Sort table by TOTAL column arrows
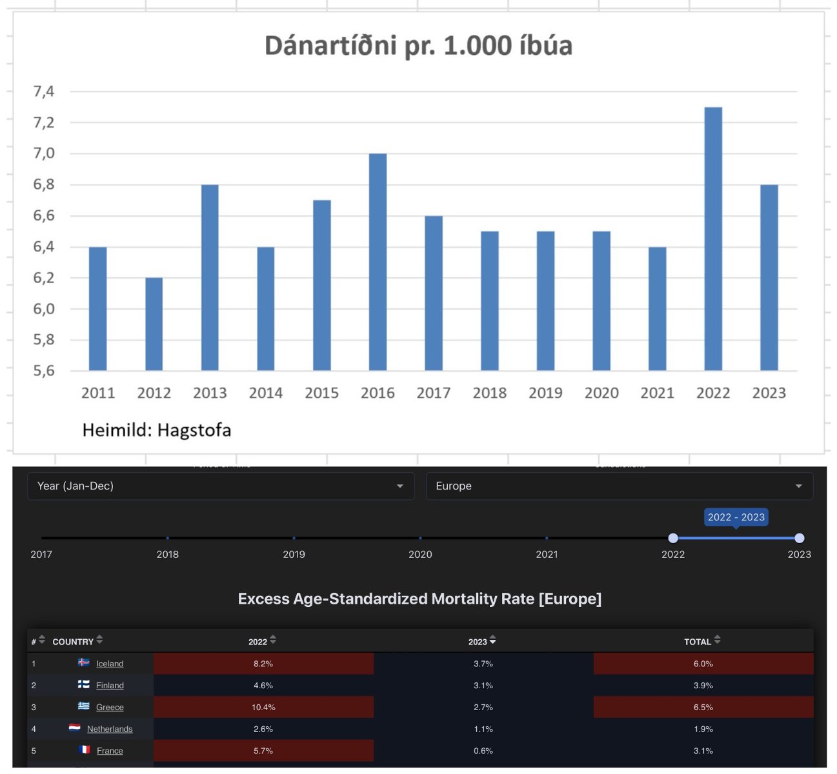The width and height of the screenshot is (837, 774). point(718,640)
